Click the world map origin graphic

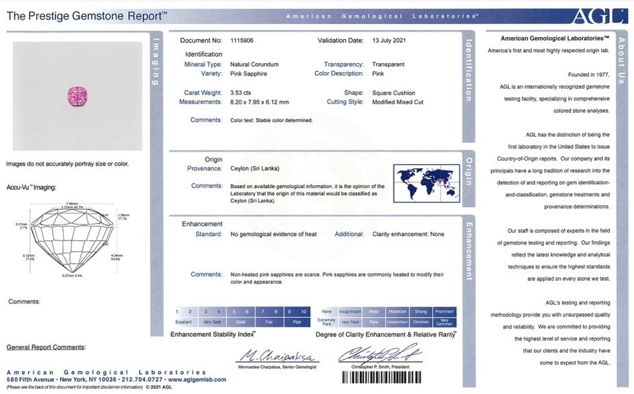coord(426,183)
